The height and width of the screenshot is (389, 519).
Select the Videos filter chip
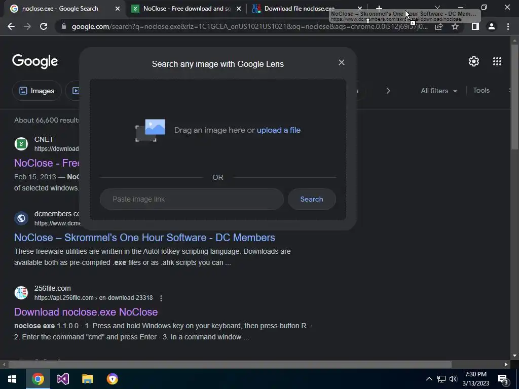coord(73,91)
